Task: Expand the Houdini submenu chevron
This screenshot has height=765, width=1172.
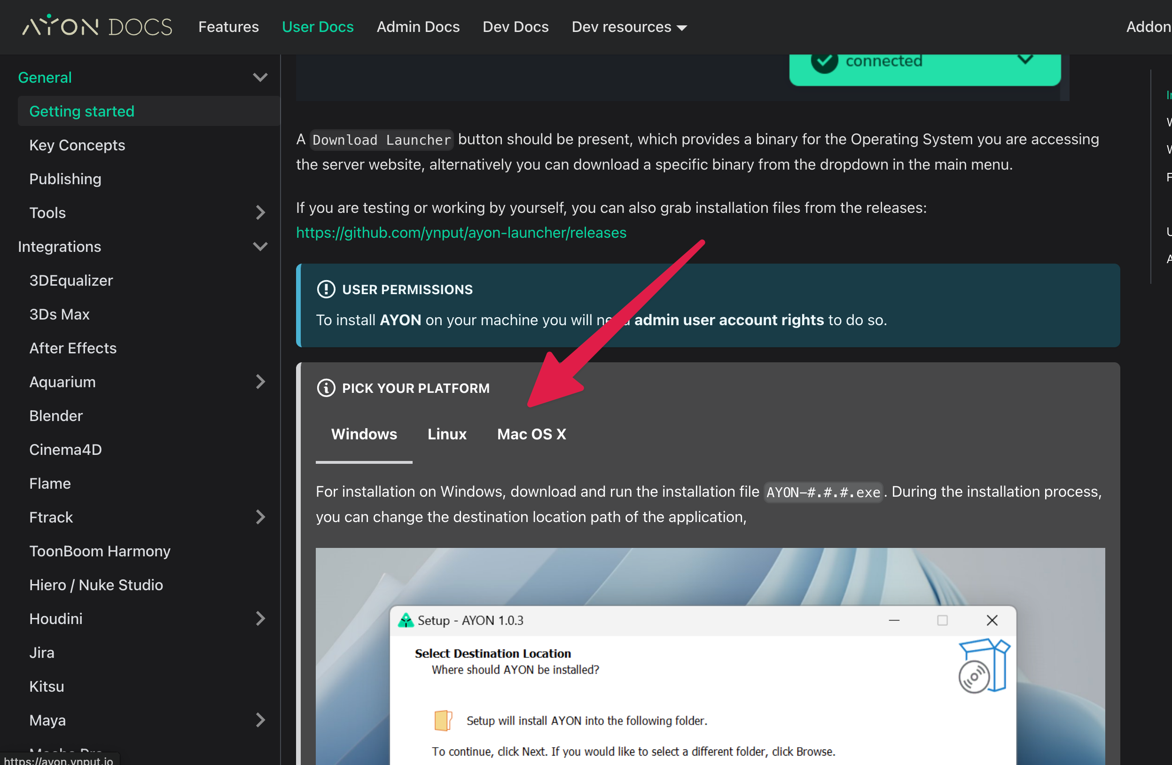Action: tap(260, 619)
